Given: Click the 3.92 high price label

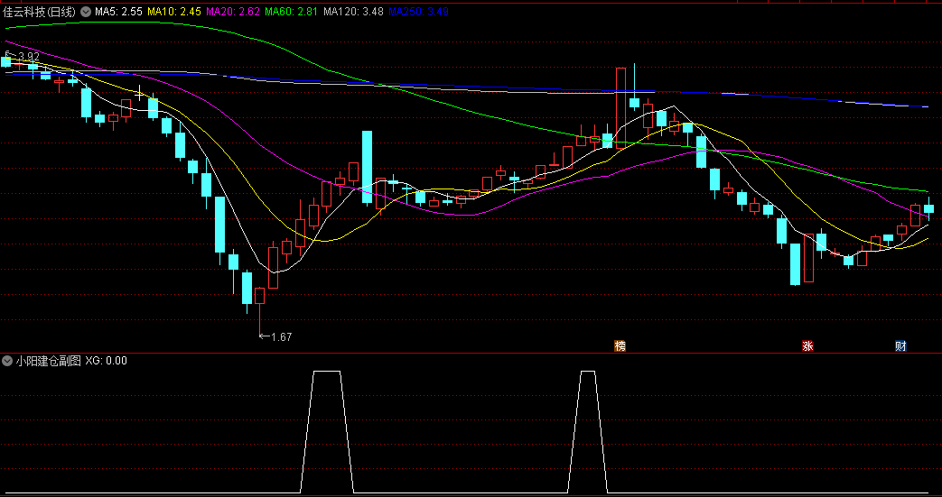Looking at the screenshot, I should coord(29,57).
